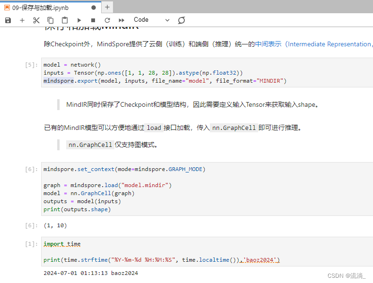Select the output 2024-07-01 01:13:13 baoz2024
Image resolution: width=373 pixels, height=283 pixels.
point(91,273)
